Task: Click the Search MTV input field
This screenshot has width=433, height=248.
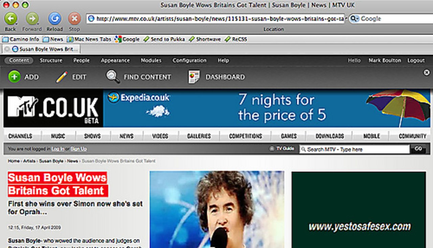Action: 354,149
